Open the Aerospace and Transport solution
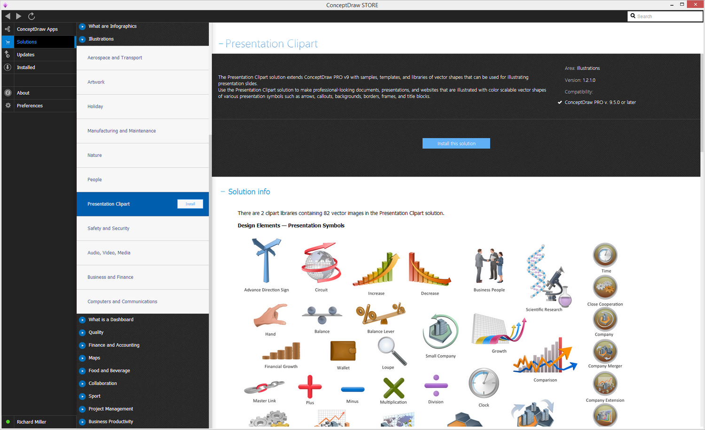705x430 pixels. 143,58
